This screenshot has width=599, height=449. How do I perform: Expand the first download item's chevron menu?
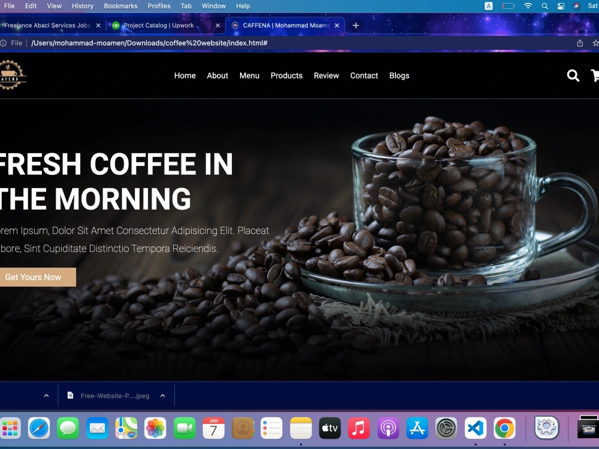[47, 396]
